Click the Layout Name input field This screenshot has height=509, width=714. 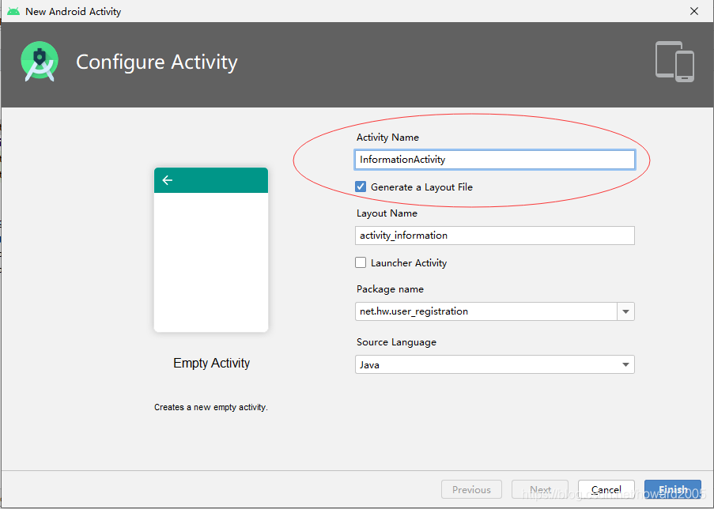(494, 236)
